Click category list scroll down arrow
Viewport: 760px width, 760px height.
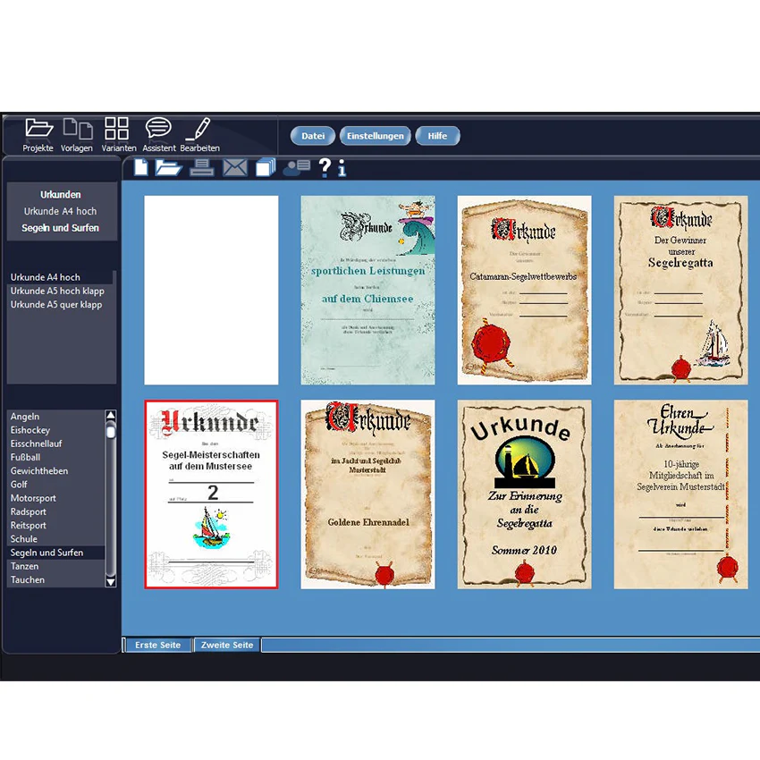pos(111,582)
